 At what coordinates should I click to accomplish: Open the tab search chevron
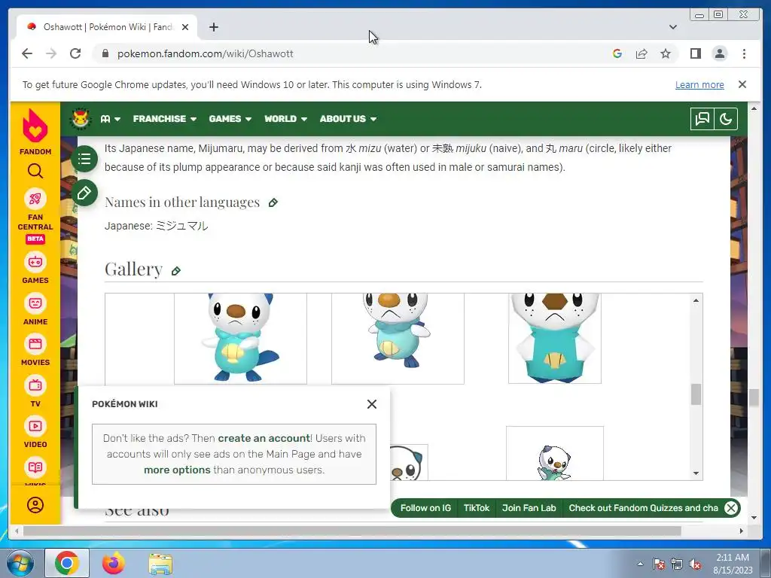tap(672, 27)
